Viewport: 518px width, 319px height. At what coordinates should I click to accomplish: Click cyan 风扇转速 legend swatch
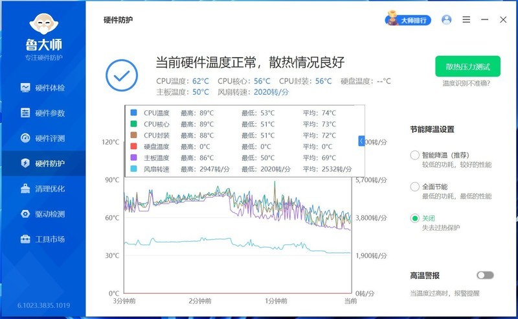pos(133,169)
